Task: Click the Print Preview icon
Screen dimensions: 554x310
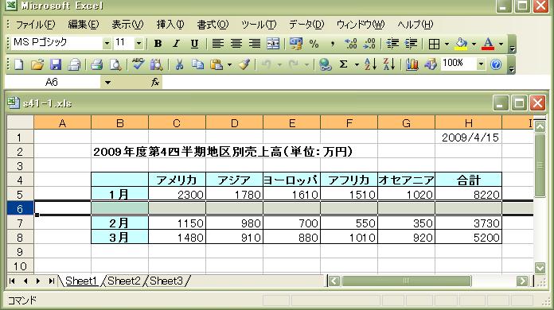Action: (115, 64)
